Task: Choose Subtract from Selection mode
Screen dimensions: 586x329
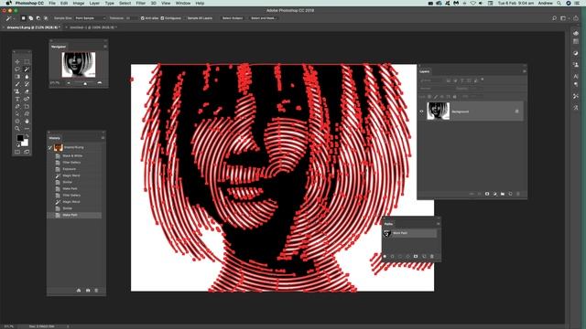Action: click(x=38, y=18)
